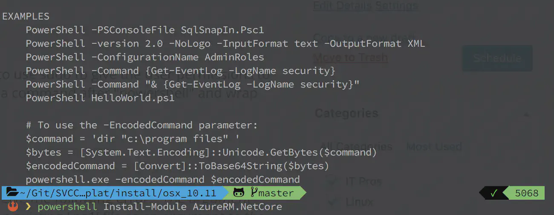Open the Copy to a new draft link
Screen dimensions: 554x215
[364, 37]
